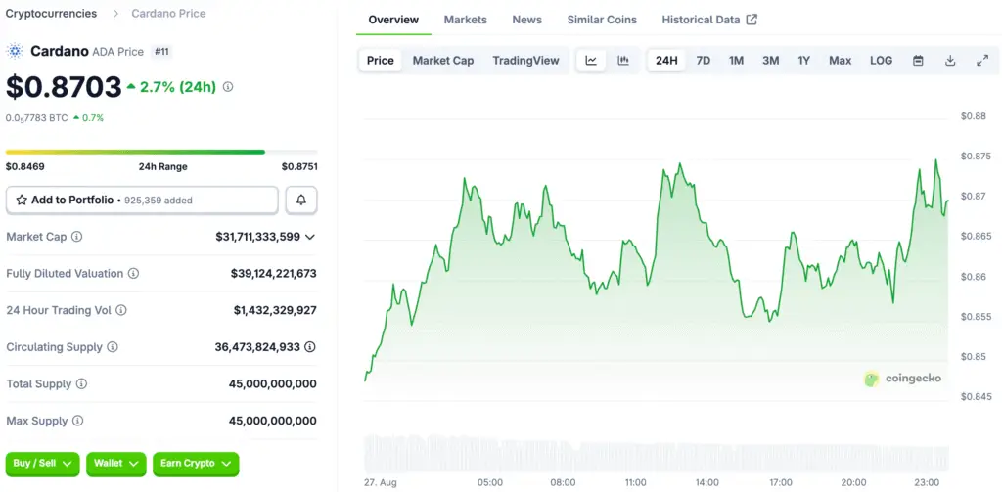The width and height of the screenshot is (1002, 492).
Task: Select the 7D time range
Action: pyautogui.click(x=703, y=61)
